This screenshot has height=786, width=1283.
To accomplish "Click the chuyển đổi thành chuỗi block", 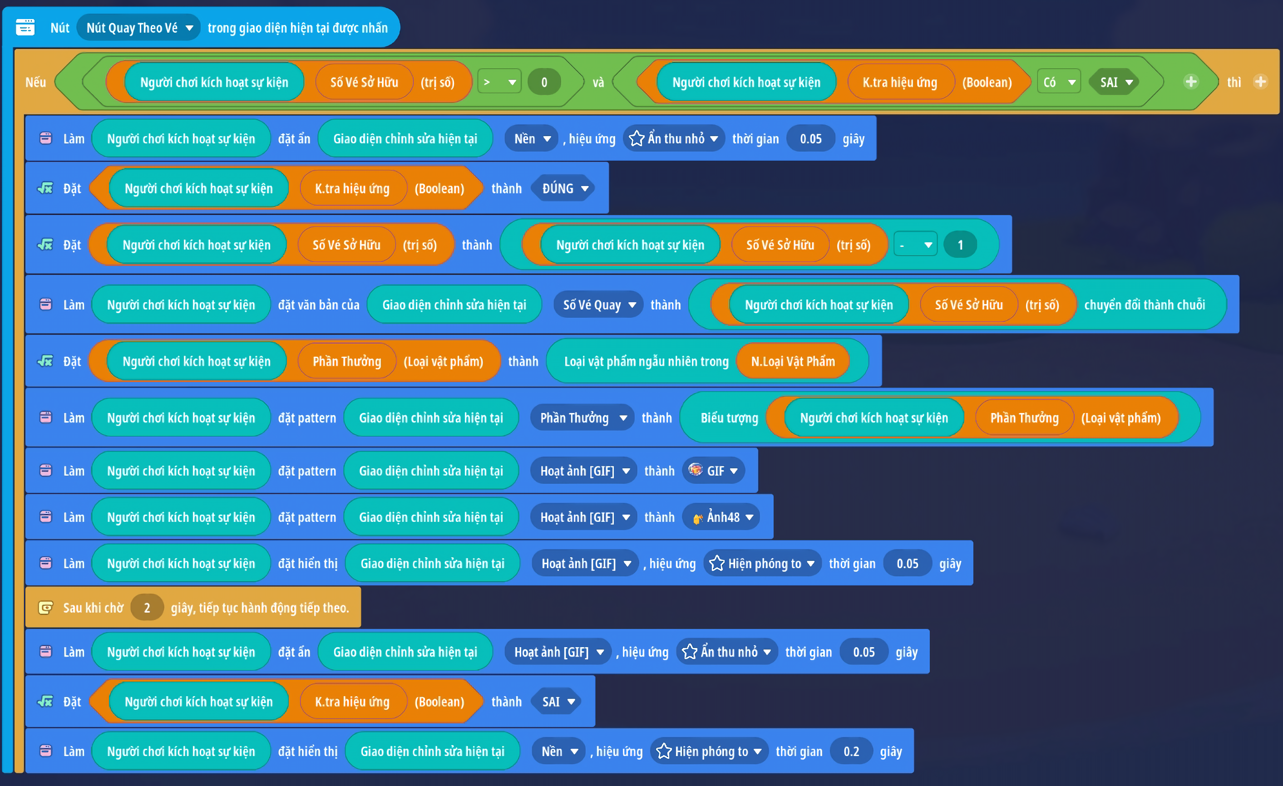I will coord(1144,305).
